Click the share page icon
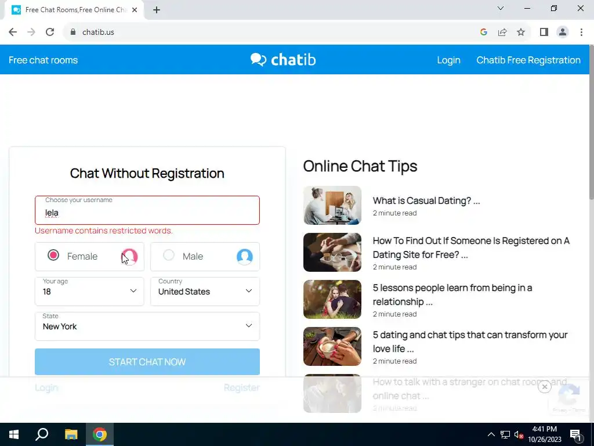Image resolution: width=594 pixels, height=446 pixels. click(x=502, y=33)
